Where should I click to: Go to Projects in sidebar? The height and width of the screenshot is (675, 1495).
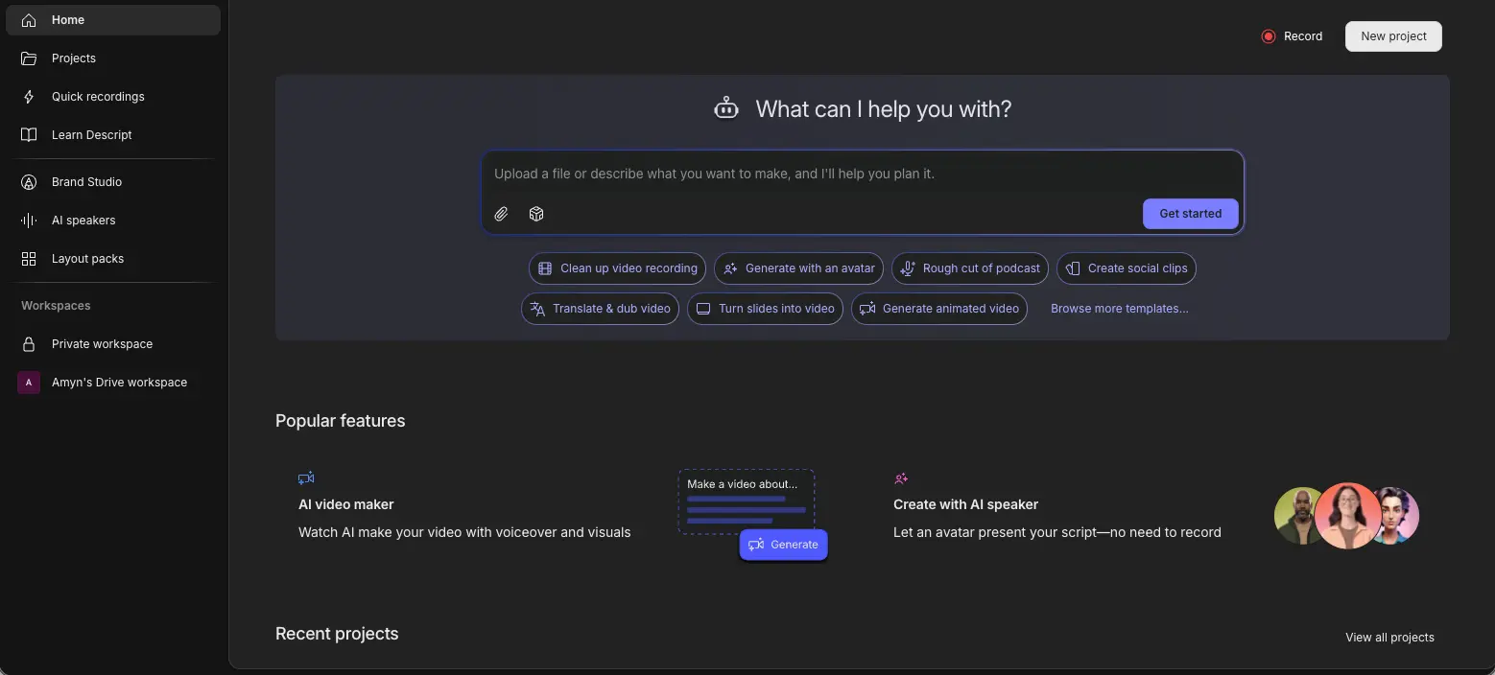74,58
